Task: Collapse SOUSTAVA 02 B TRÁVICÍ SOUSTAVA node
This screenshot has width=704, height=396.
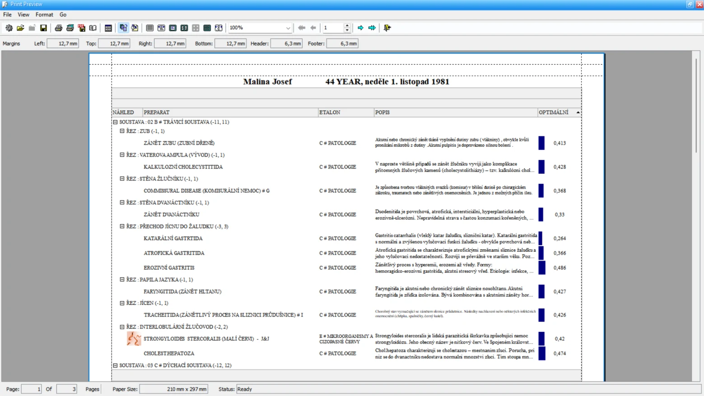Action: pyautogui.click(x=115, y=122)
